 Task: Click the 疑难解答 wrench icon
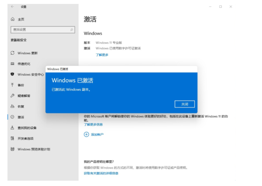click(x=12, y=95)
